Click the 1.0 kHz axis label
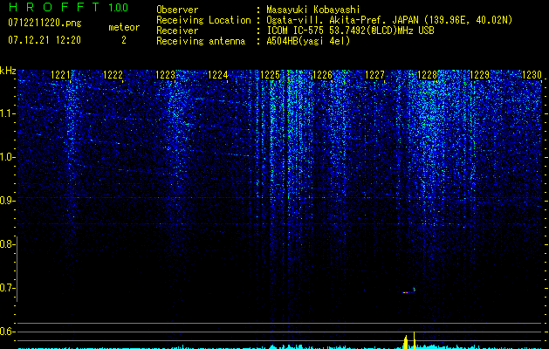 coord(7,157)
